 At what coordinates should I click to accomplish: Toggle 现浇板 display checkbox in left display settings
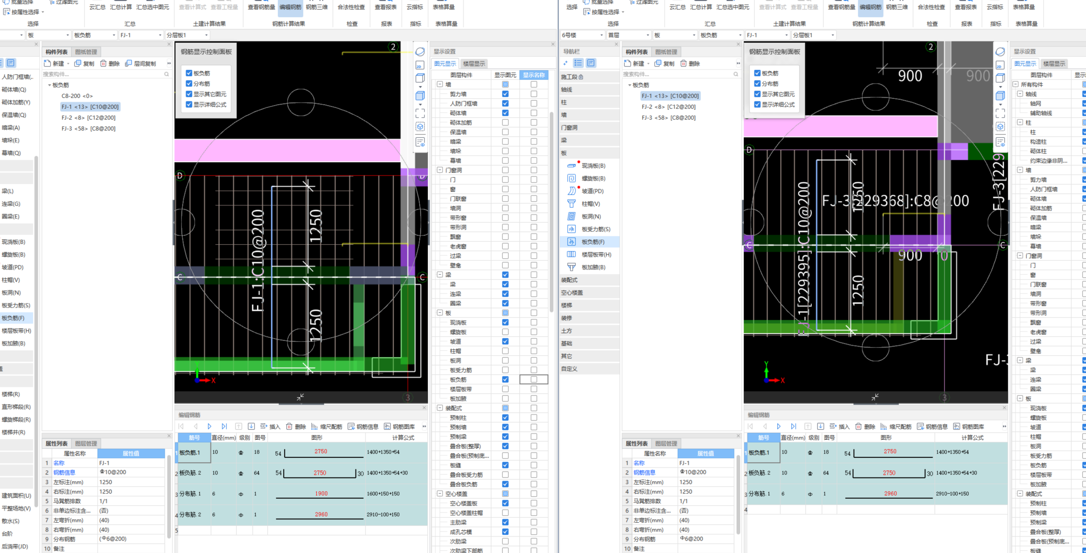[x=505, y=322]
